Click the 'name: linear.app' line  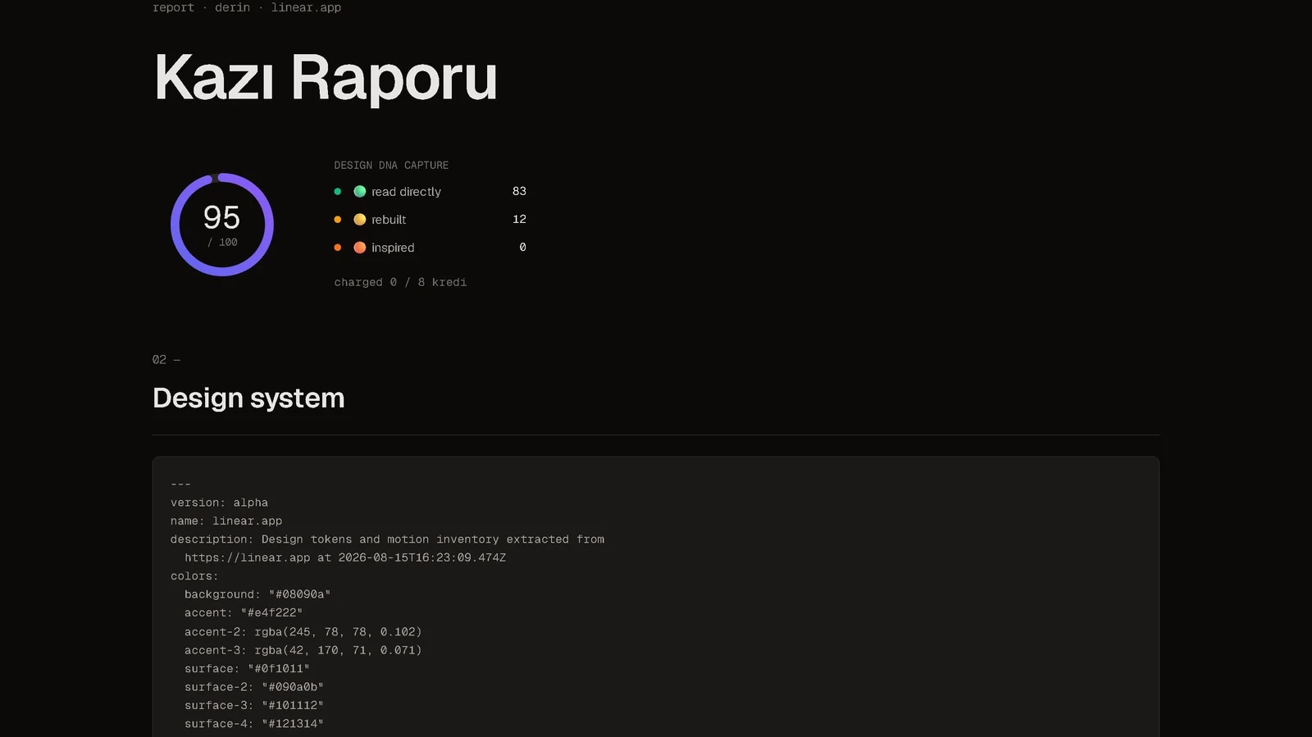tap(226, 521)
